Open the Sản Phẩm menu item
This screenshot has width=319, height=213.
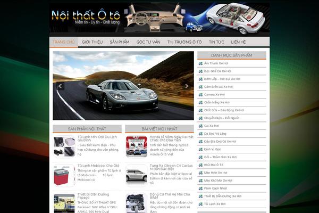pyautogui.click(x=120, y=42)
